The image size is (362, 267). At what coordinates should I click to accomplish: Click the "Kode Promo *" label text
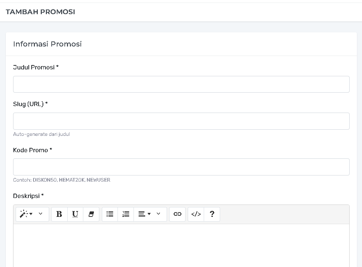(32, 150)
